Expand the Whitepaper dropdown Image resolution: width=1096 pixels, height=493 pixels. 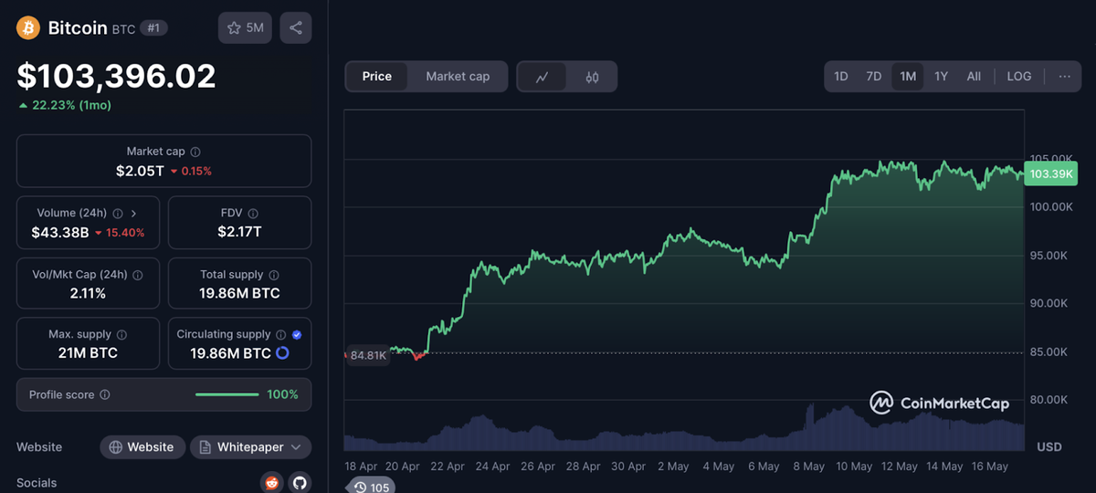click(251, 447)
